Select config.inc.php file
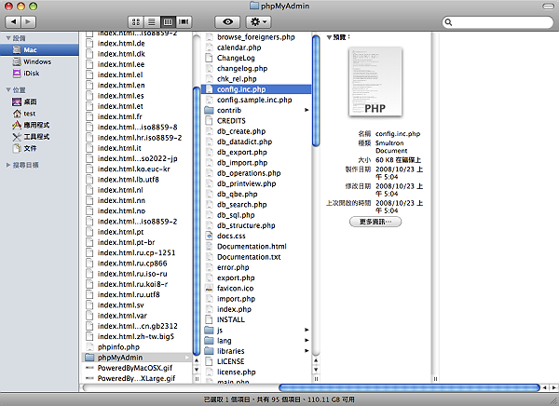The height and width of the screenshot is (406, 559). point(256,89)
